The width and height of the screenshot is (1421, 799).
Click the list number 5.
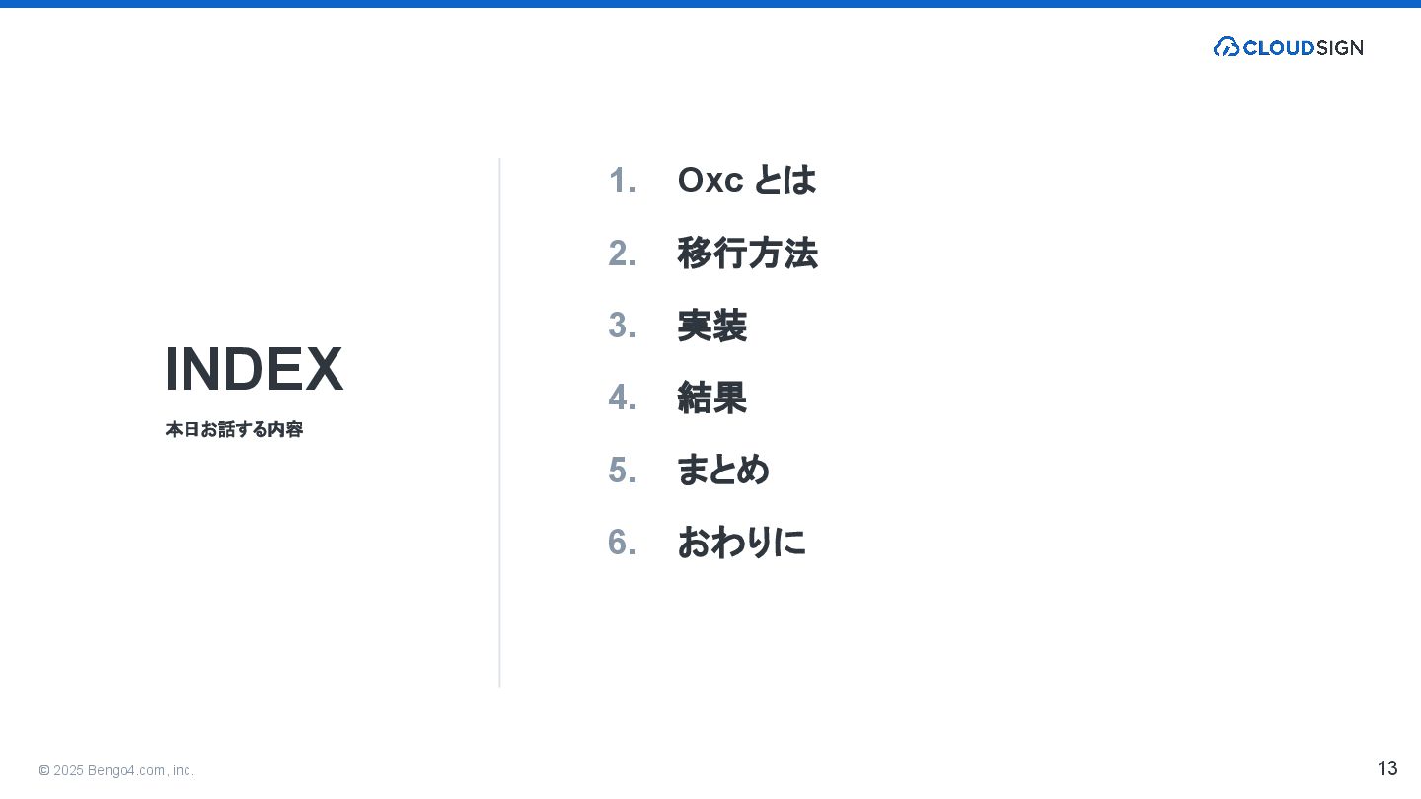[622, 472]
